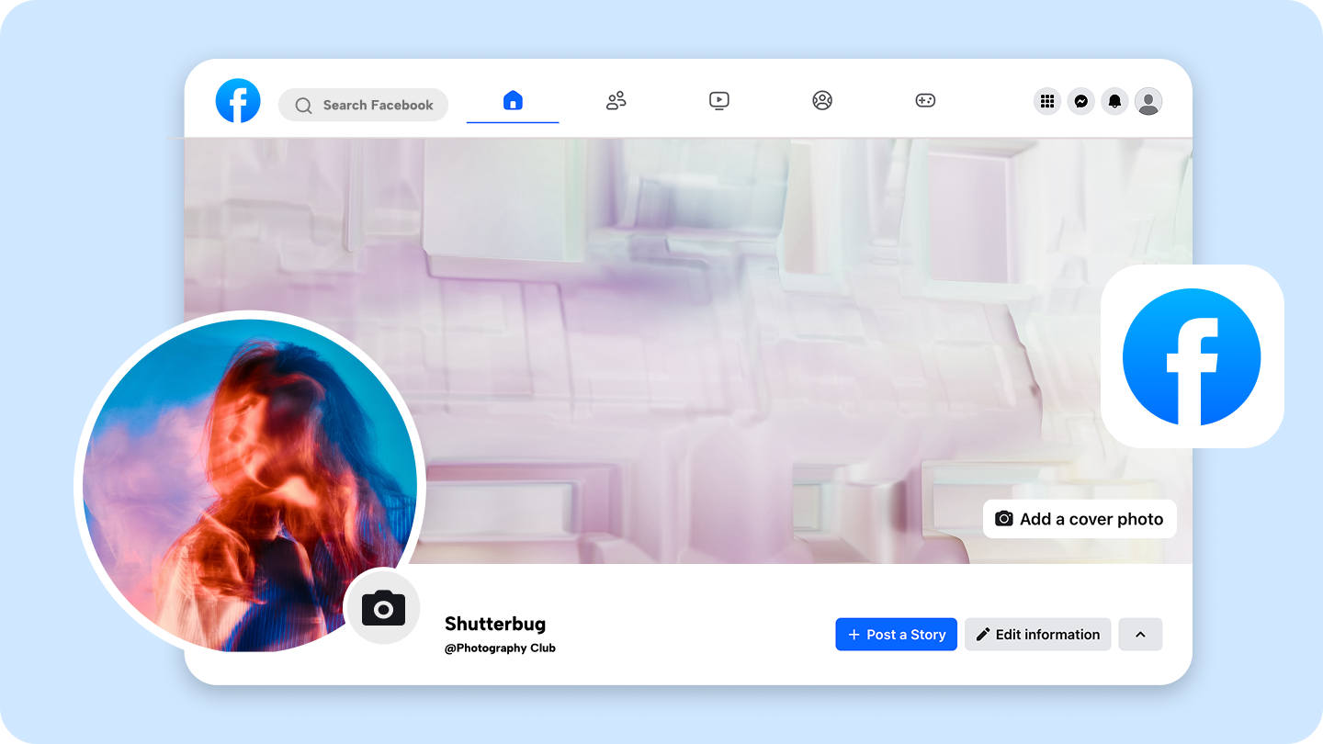This screenshot has height=744, width=1323.
Task: Open the apps grid menu
Action: [1047, 101]
